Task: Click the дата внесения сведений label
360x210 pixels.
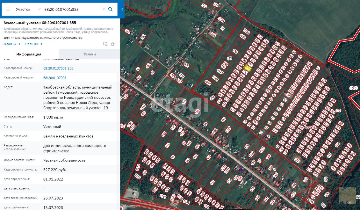Action: [x=21, y=198]
